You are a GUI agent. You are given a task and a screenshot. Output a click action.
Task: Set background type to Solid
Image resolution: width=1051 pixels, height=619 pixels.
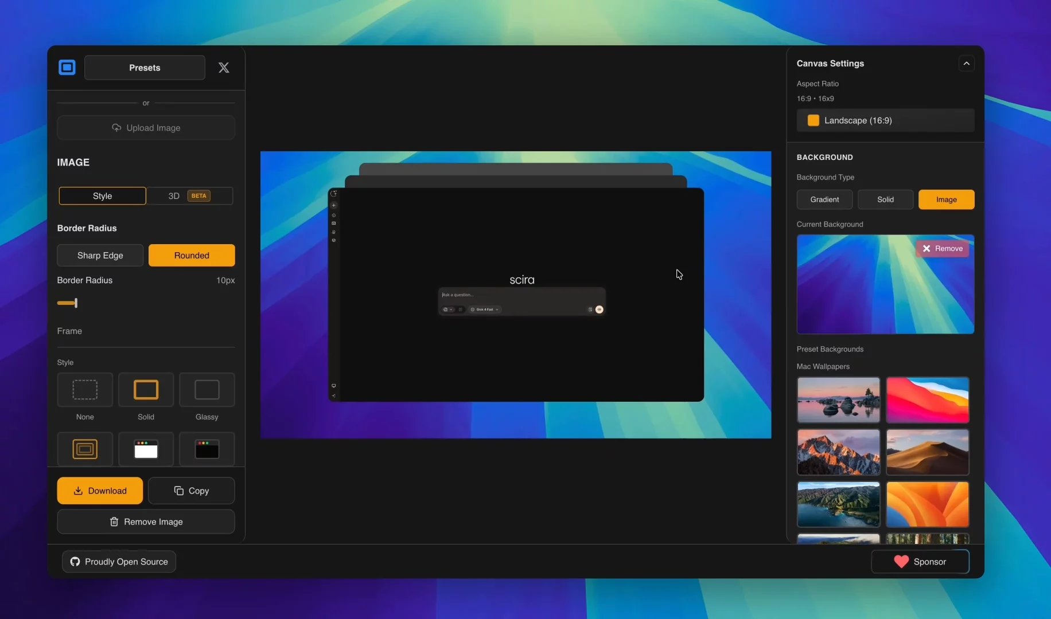885,199
